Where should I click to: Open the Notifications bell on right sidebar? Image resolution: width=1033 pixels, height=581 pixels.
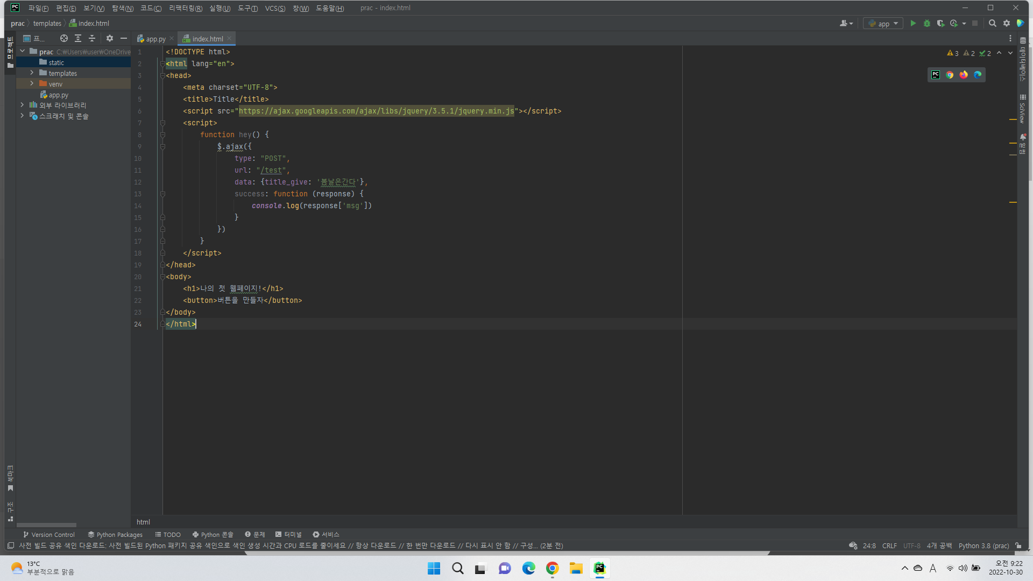pyautogui.click(x=1023, y=137)
